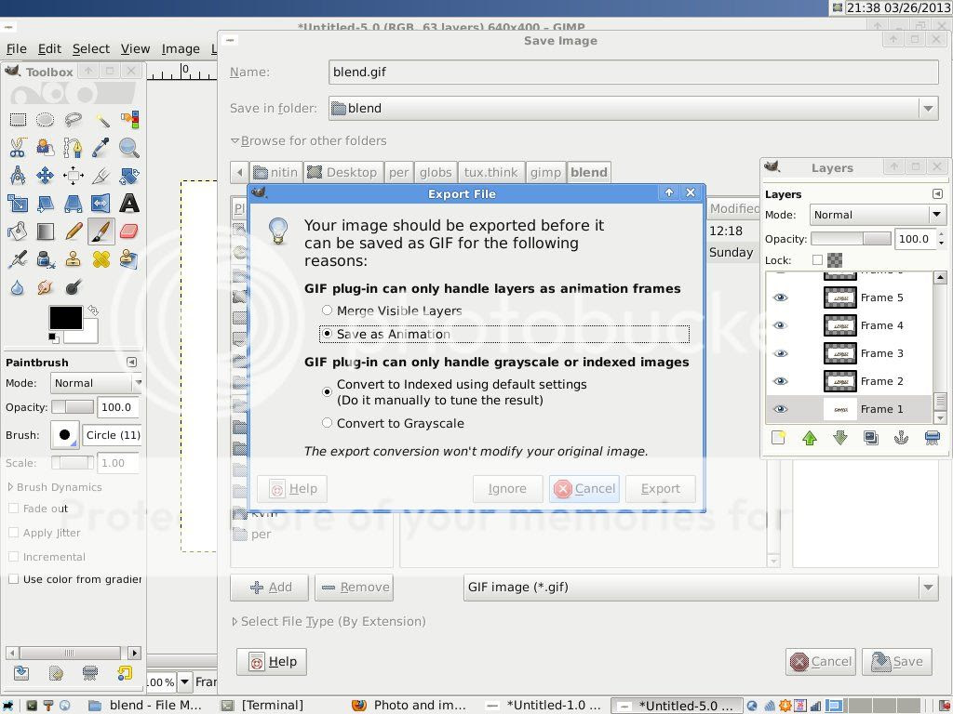Adjust the Paintbrush Opacity slider
Screen dimensions: 953x714
point(73,407)
